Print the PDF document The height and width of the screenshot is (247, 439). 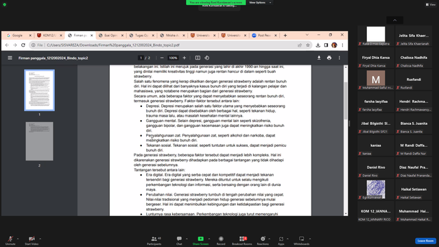pos(329,58)
